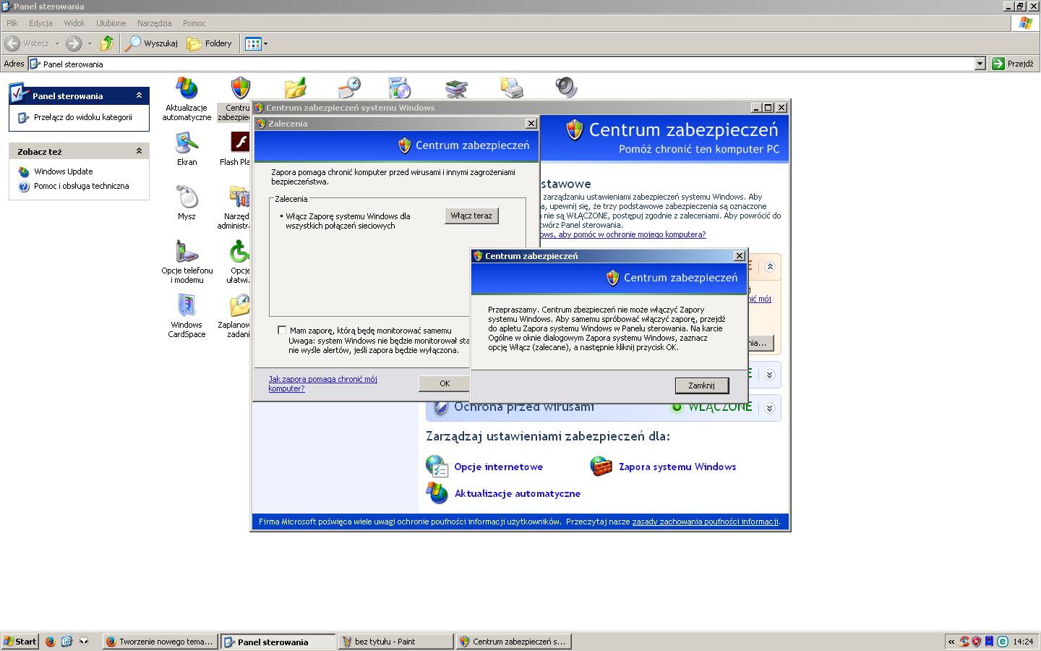Open the add/remove programs disc icon
This screenshot has height=651, width=1041.
(x=400, y=88)
